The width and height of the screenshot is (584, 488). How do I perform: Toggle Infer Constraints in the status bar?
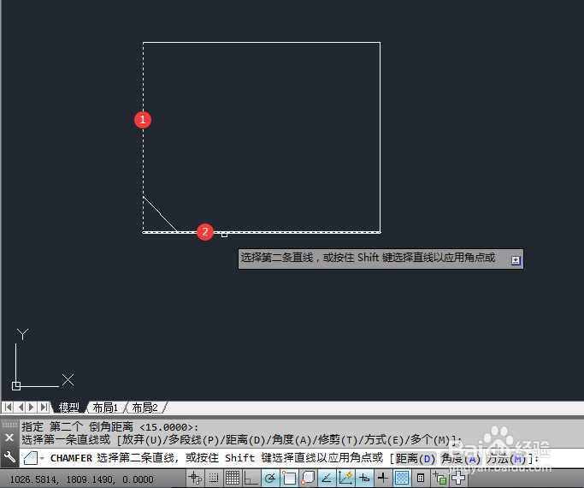point(195,479)
